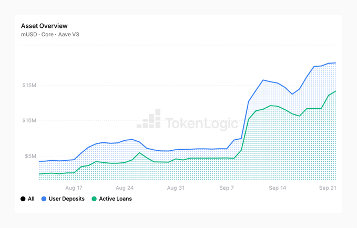The height and width of the screenshot is (228, 357).
Task: Click the Aug 17 x-axis label
Action: (74, 188)
